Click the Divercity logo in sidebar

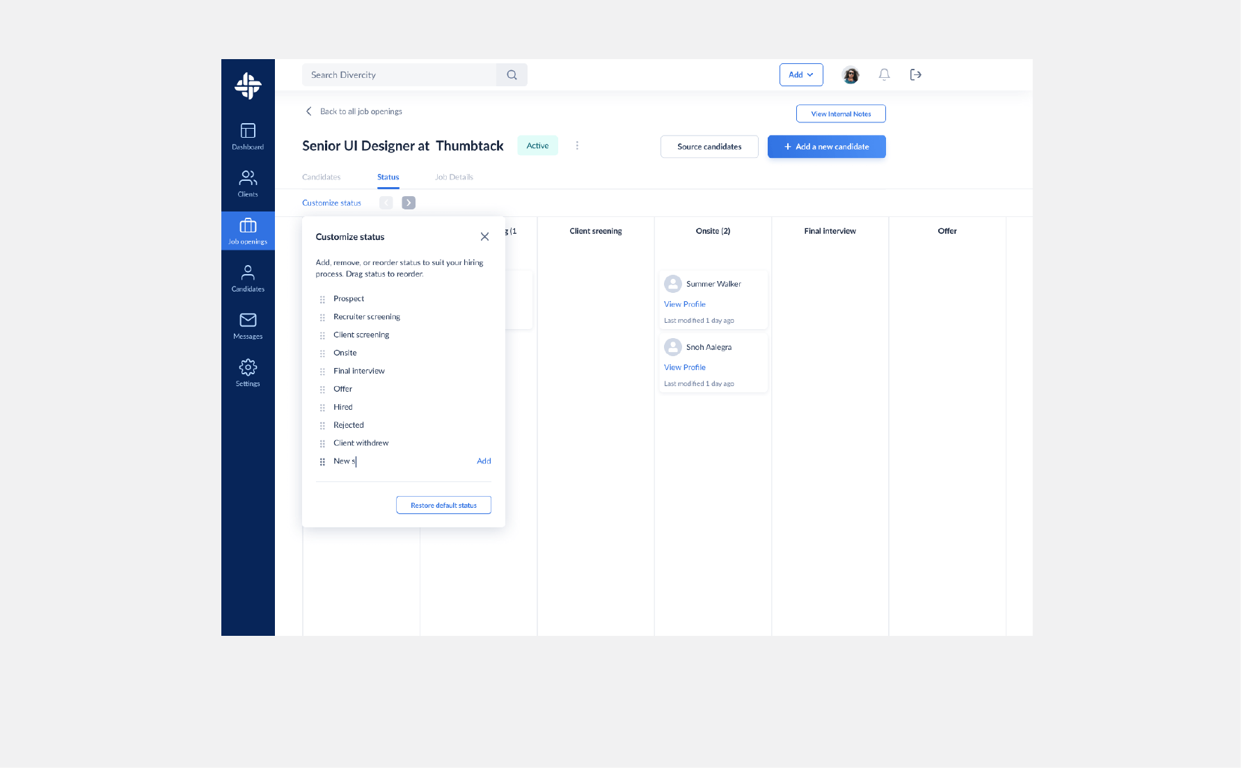(248, 86)
